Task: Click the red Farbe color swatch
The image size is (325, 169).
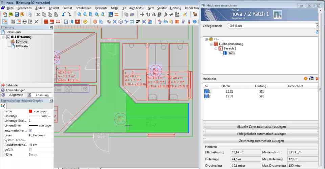Action: [31, 111]
